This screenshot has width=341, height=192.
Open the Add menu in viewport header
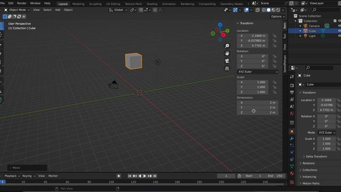pyautogui.click(x=58, y=10)
